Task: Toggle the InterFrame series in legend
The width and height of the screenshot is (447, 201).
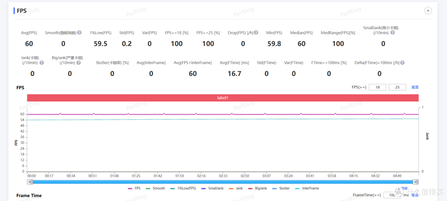Action: click(x=307, y=188)
